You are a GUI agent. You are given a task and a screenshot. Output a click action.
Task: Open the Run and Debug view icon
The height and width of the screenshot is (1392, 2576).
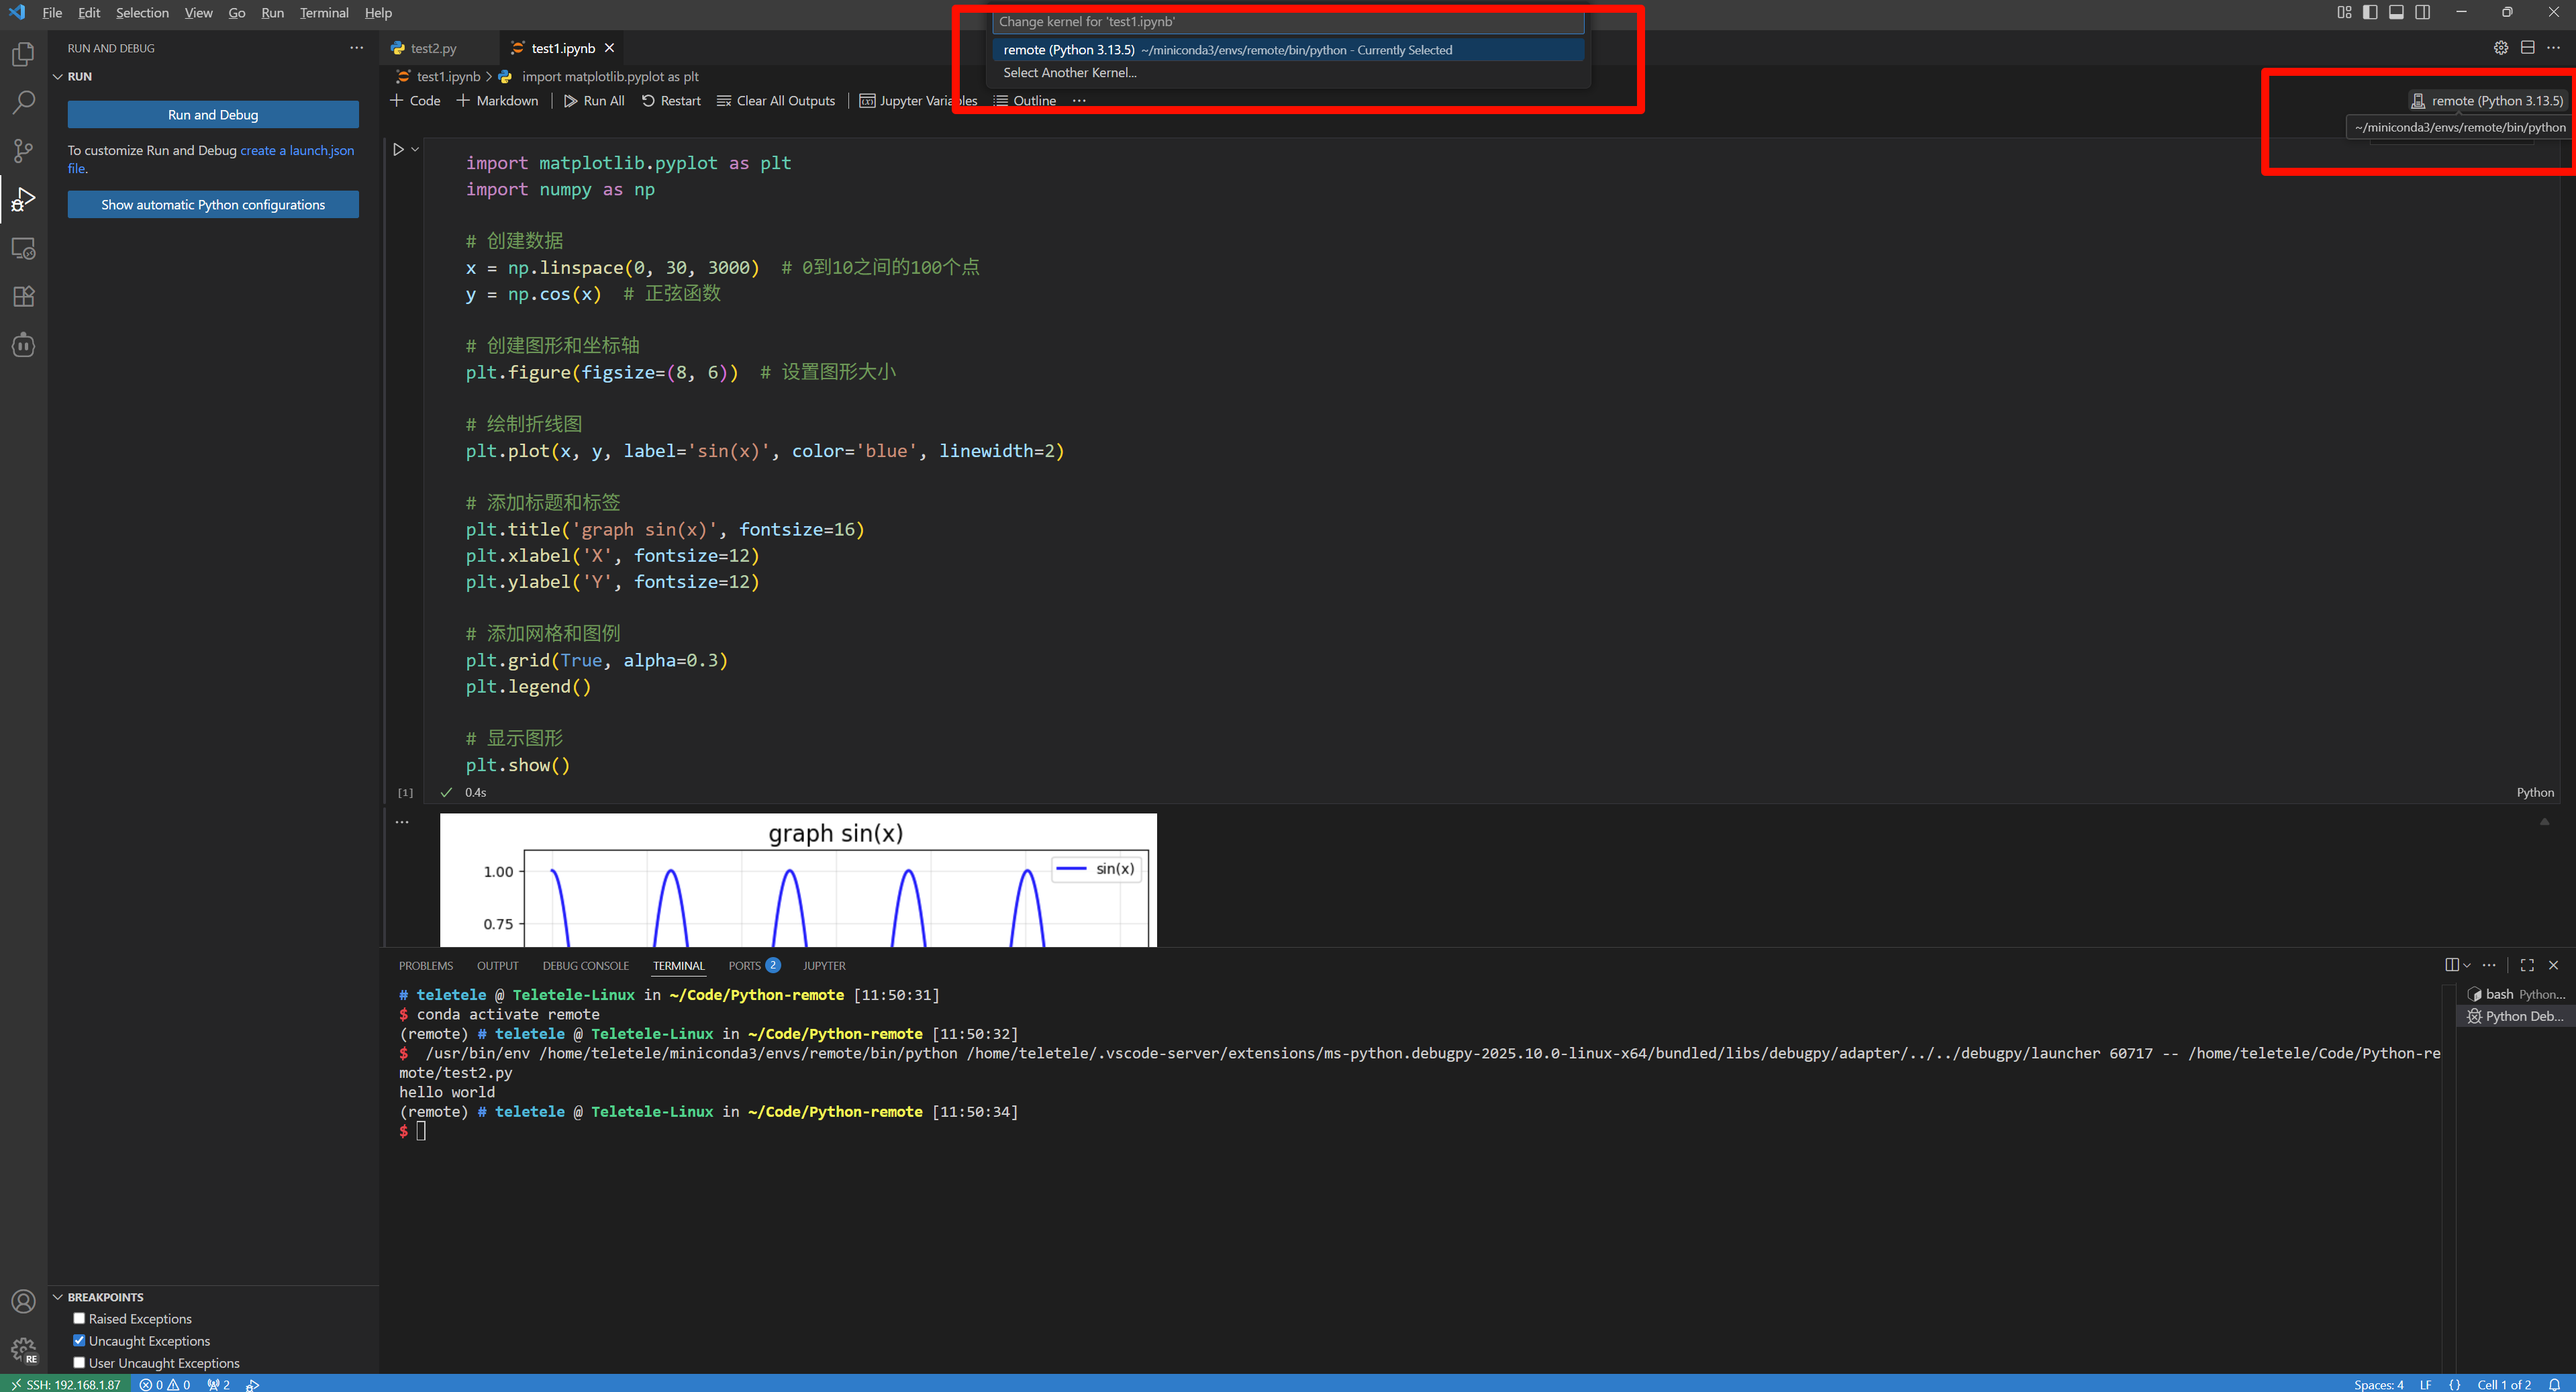pos(23,200)
